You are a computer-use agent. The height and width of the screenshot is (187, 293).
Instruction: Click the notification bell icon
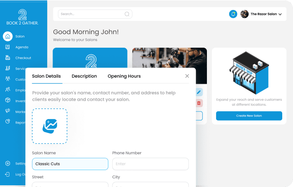[x=233, y=14]
